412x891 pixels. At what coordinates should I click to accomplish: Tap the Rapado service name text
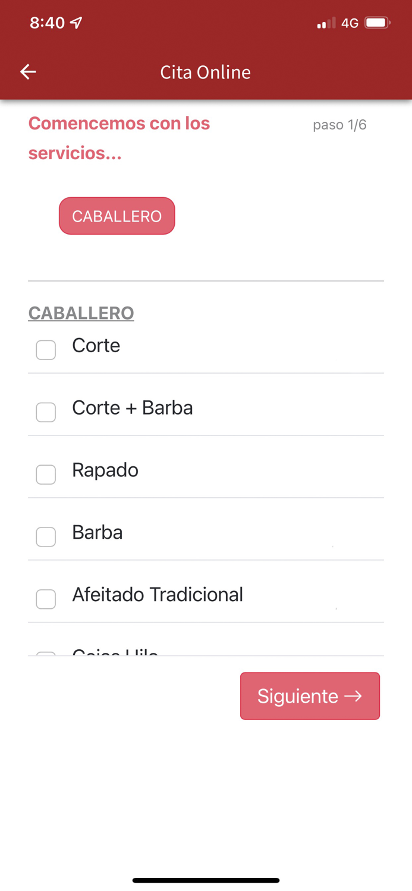click(105, 470)
